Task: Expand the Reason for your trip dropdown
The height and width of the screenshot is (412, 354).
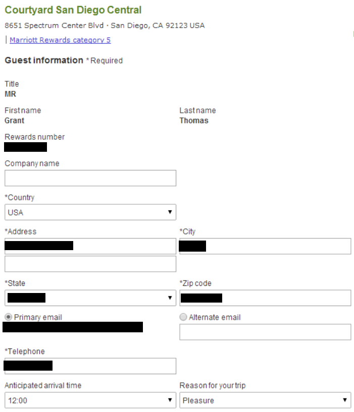Action: pos(265,400)
